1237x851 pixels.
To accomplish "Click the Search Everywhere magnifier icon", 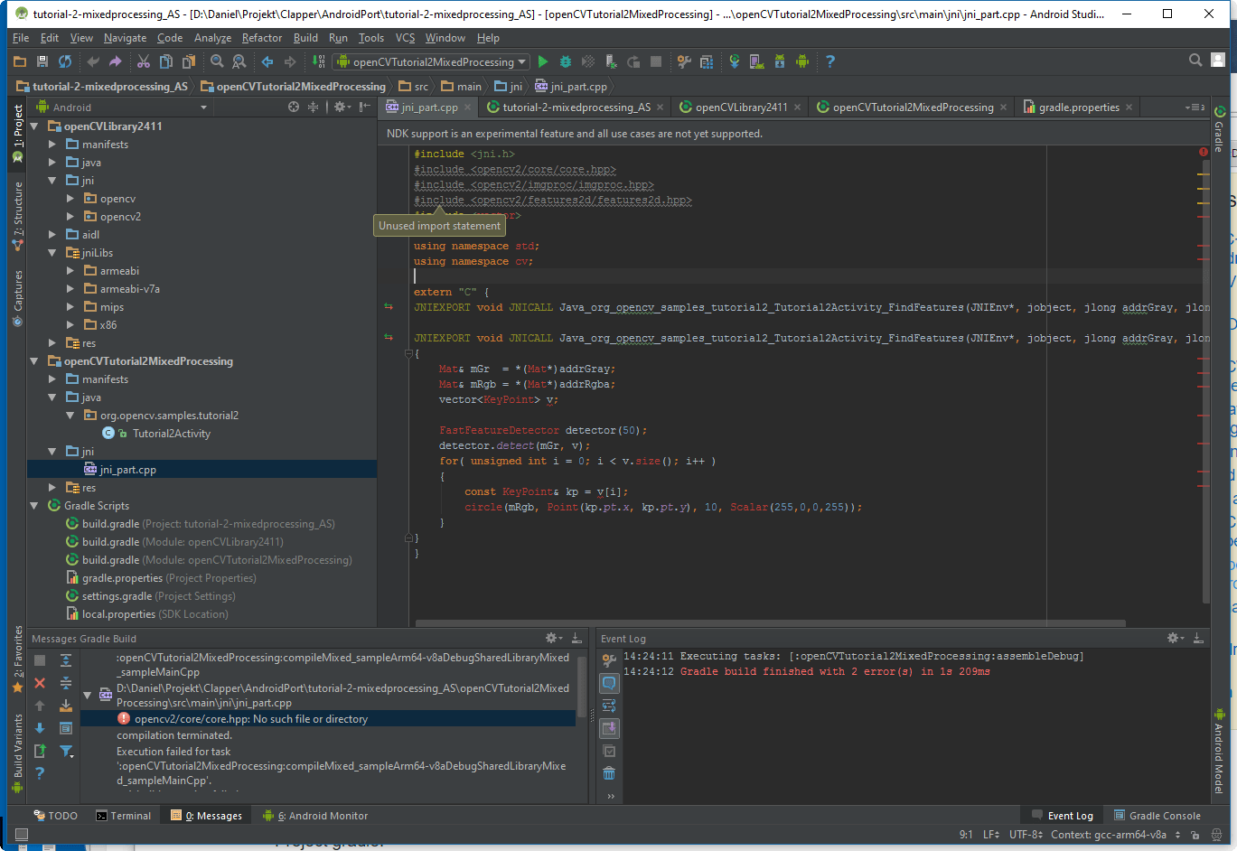I will pyautogui.click(x=1195, y=61).
